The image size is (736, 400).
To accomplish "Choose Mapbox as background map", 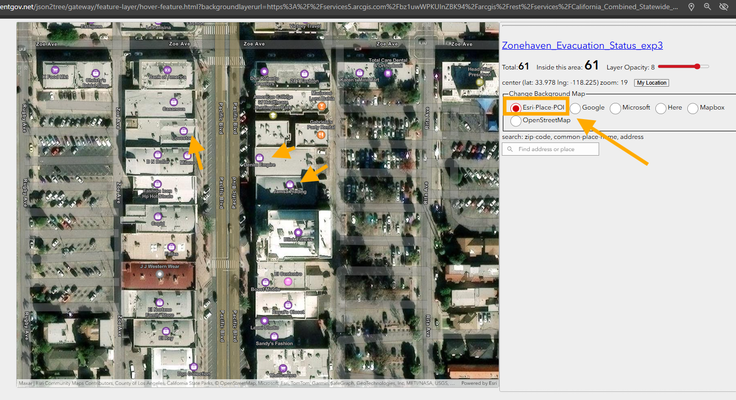I will [693, 108].
